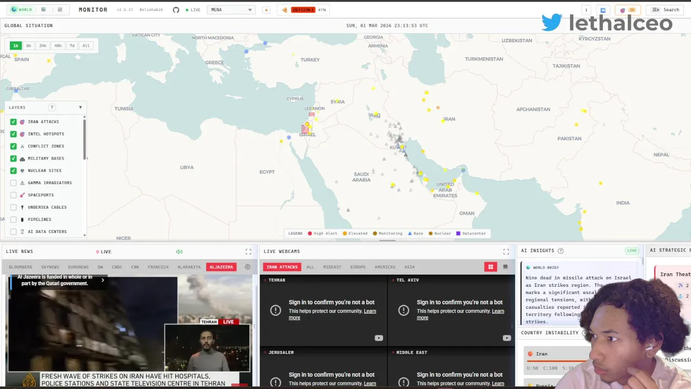
Task: Set time range to 1h
Action: click(x=16, y=46)
